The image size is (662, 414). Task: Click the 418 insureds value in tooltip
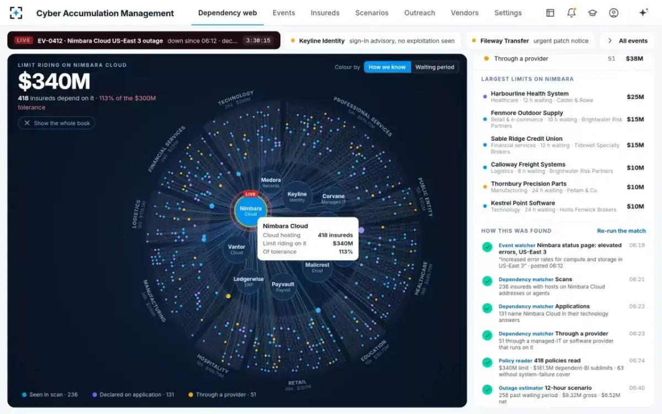(x=335, y=235)
